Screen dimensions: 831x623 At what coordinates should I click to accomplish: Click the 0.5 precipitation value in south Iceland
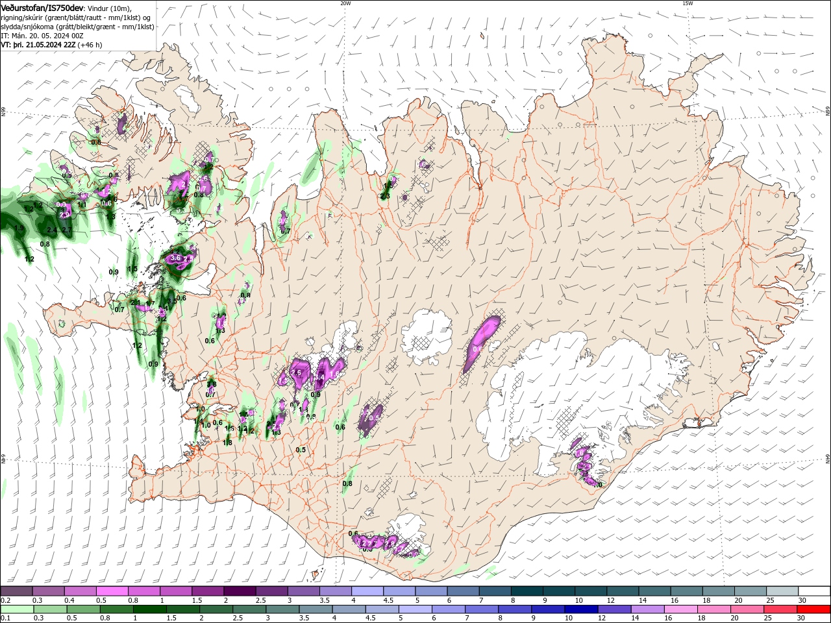tap(301, 450)
